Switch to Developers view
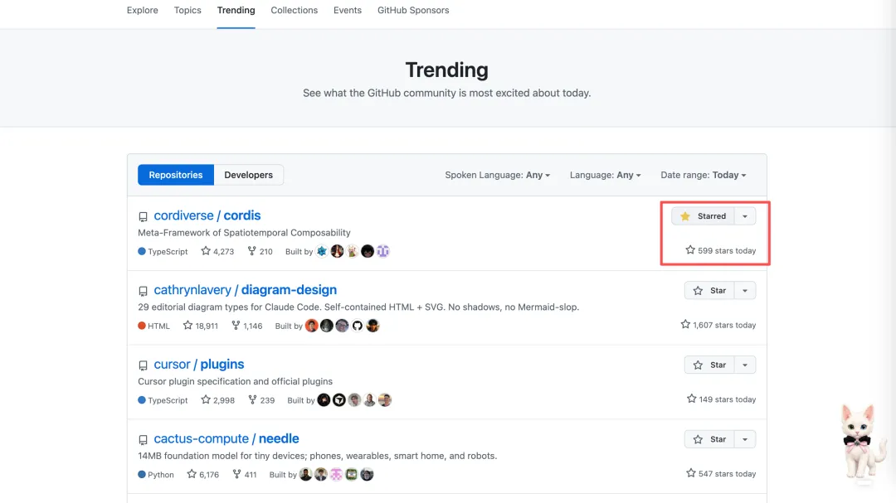This screenshot has height=503, width=896. [x=249, y=175]
